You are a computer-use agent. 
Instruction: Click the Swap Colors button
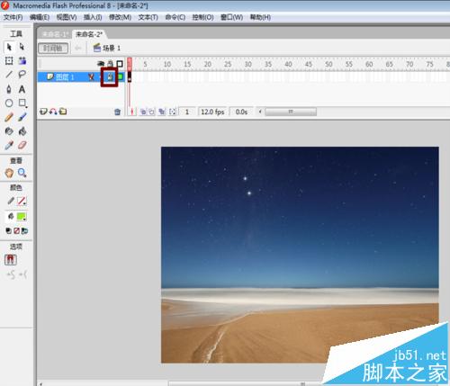tap(24, 230)
